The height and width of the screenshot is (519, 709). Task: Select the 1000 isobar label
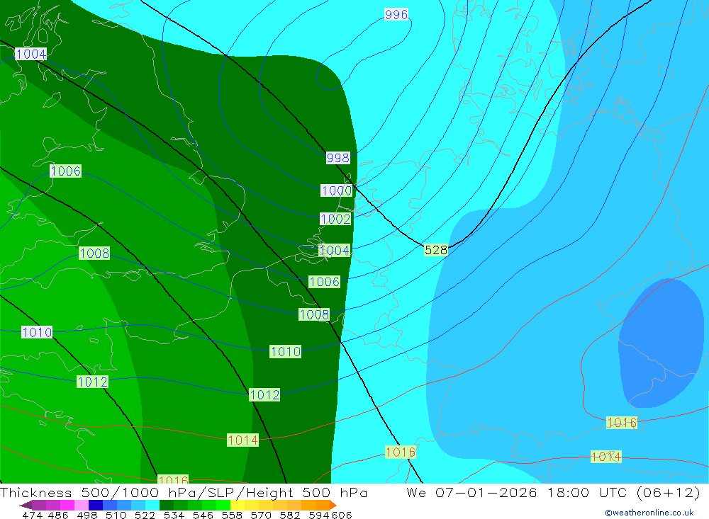[x=336, y=190]
